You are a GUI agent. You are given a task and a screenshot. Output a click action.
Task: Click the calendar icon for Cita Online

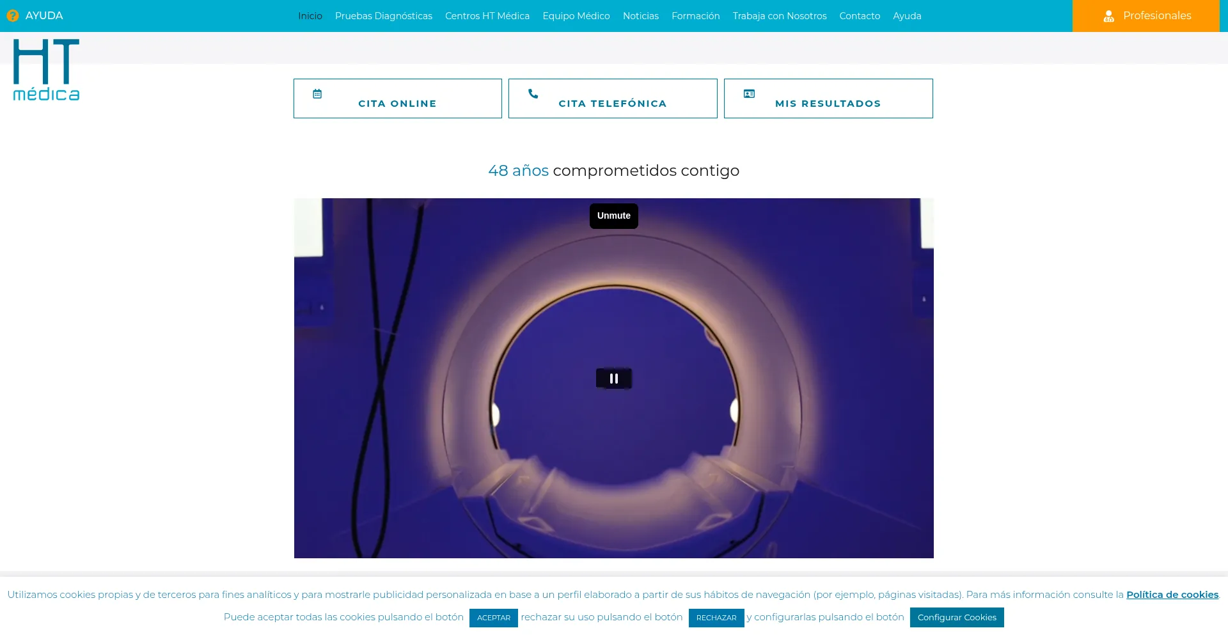click(x=317, y=93)
